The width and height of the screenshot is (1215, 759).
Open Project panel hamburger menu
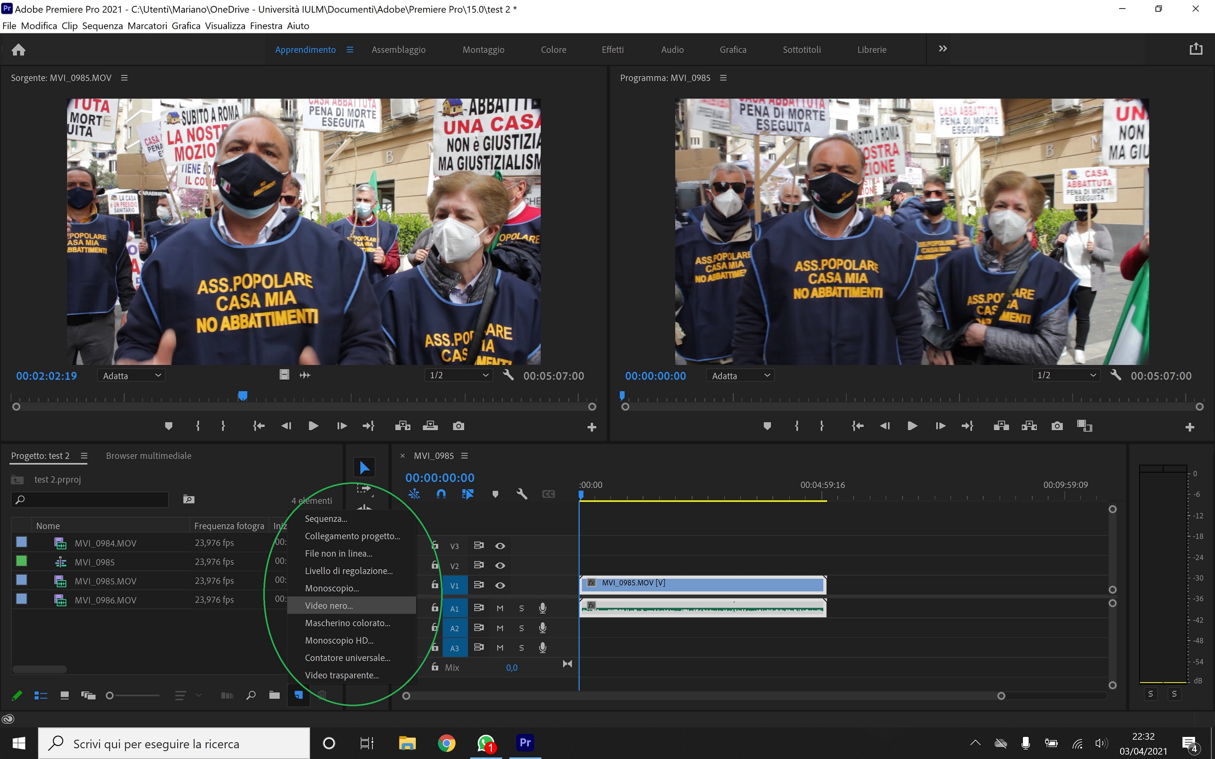tap(85, 456)
